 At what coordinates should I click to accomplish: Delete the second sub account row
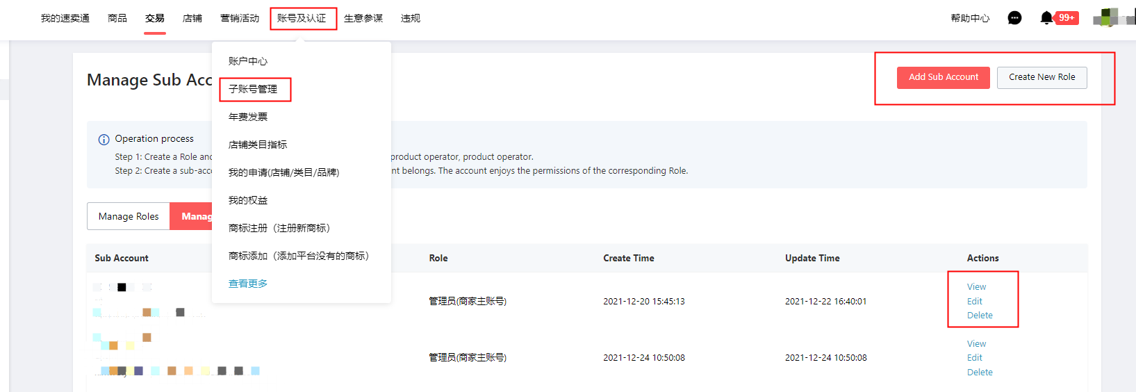pos(980,373)
